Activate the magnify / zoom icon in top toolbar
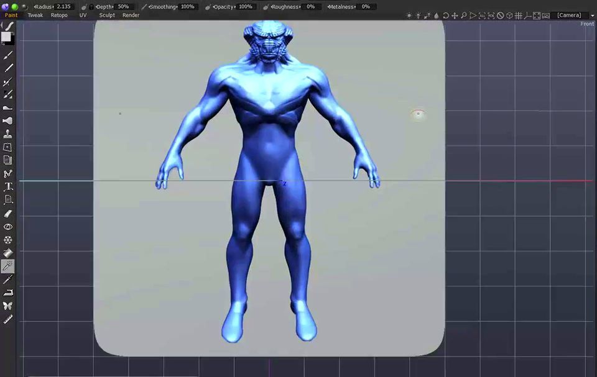The height and width of the screenshot is (377, 597). (x=463, y=15)
